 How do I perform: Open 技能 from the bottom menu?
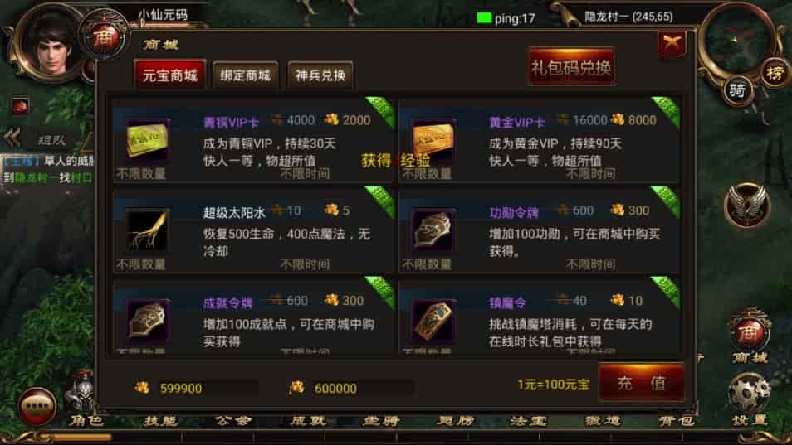pyautogui.click(x=160, y=420)
